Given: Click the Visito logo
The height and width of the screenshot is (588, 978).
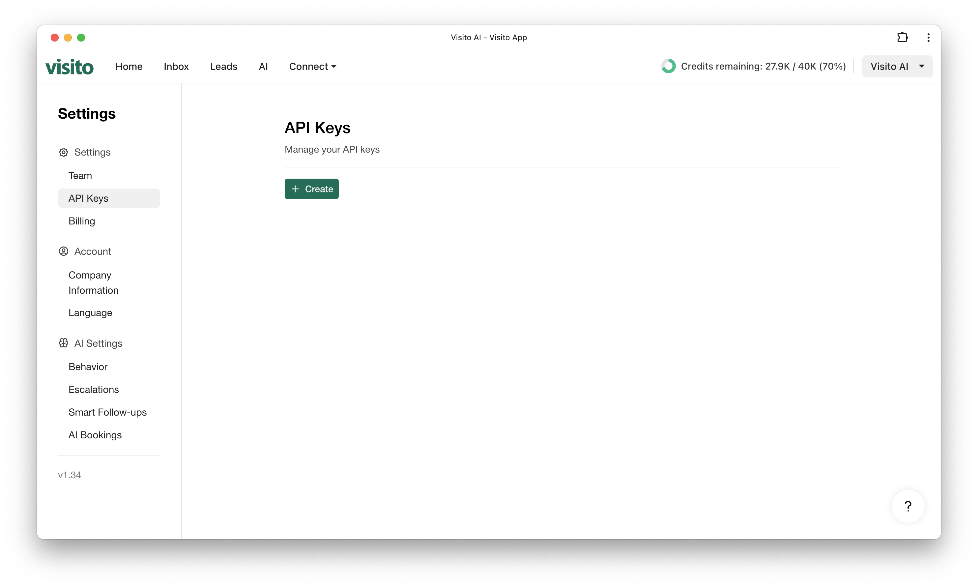Looking at the screenshot, I should (69, 66).
